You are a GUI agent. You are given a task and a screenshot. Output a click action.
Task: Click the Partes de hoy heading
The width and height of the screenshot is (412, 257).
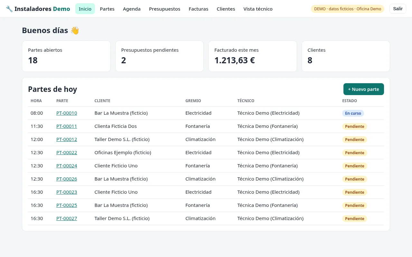[x=52, y=89]
